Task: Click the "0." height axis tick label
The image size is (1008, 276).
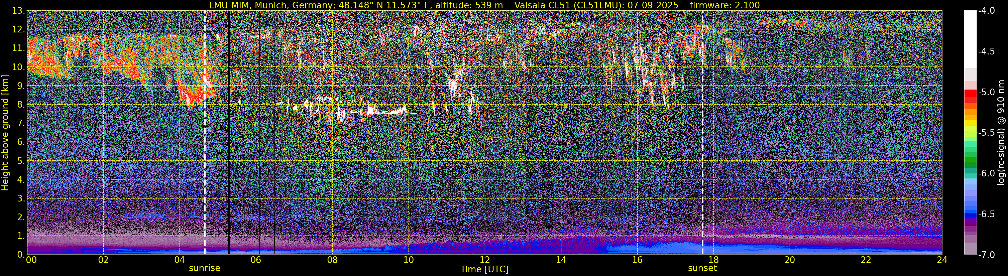Action: [x=21, y=255]
